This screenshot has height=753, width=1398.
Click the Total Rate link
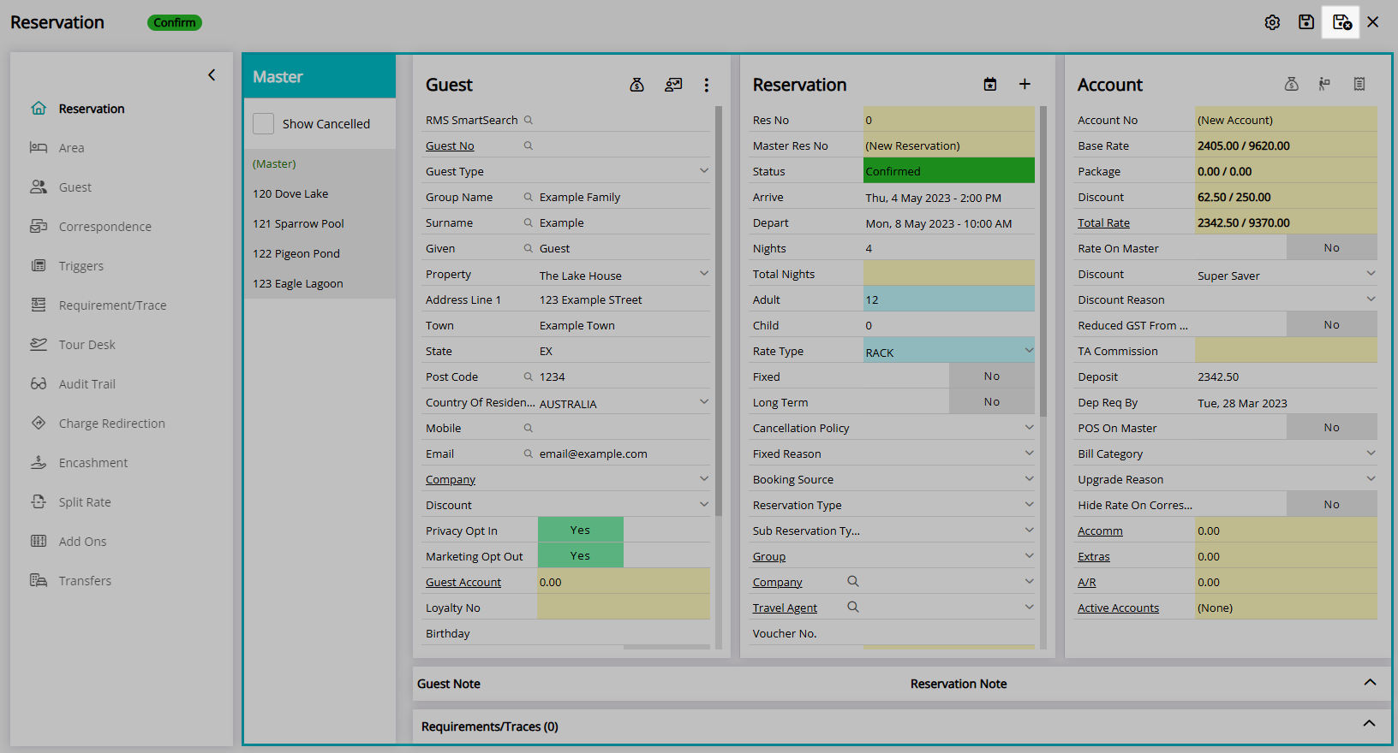tap(1103, 222)
